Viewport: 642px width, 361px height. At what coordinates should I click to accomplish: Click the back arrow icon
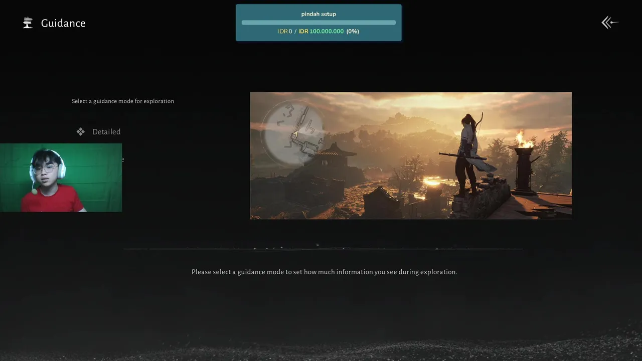point(610,23)
